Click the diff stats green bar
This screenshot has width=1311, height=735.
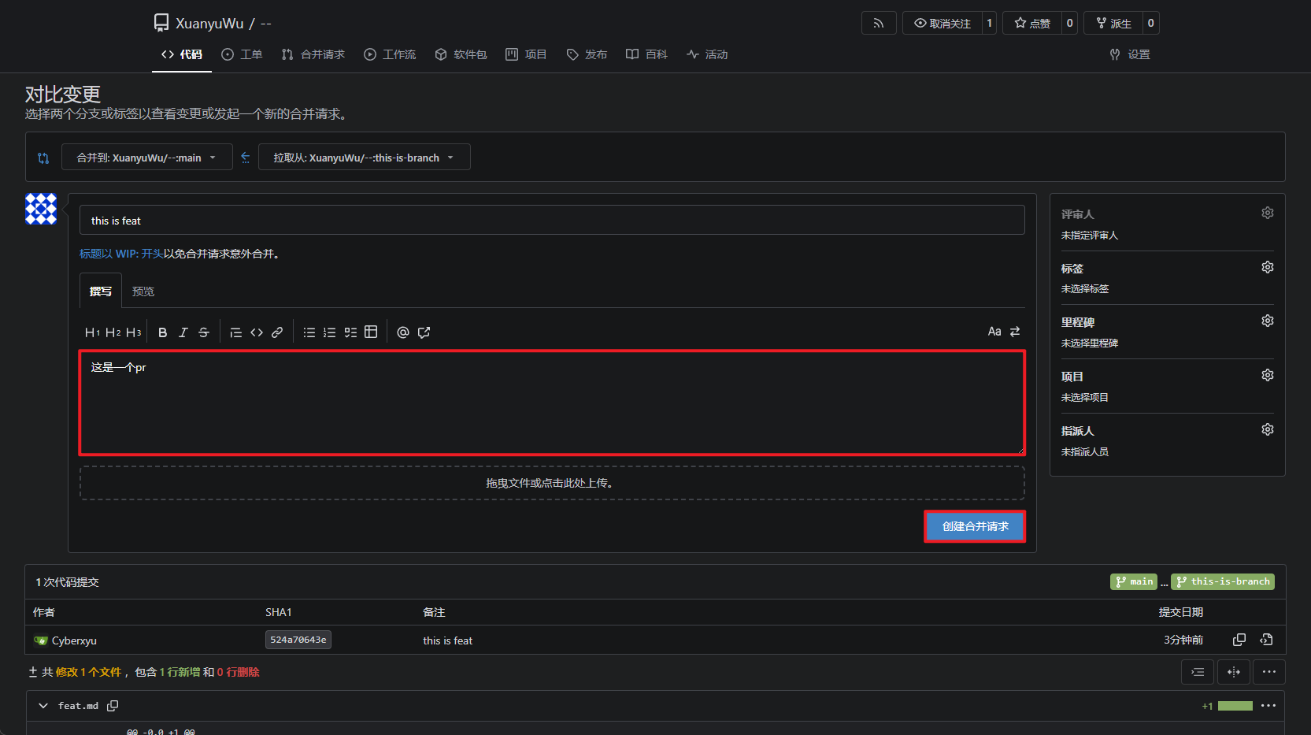(x=1235, y=706)
